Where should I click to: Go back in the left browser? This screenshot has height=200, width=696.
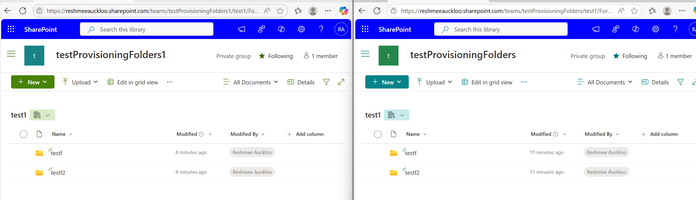[8, 11]
